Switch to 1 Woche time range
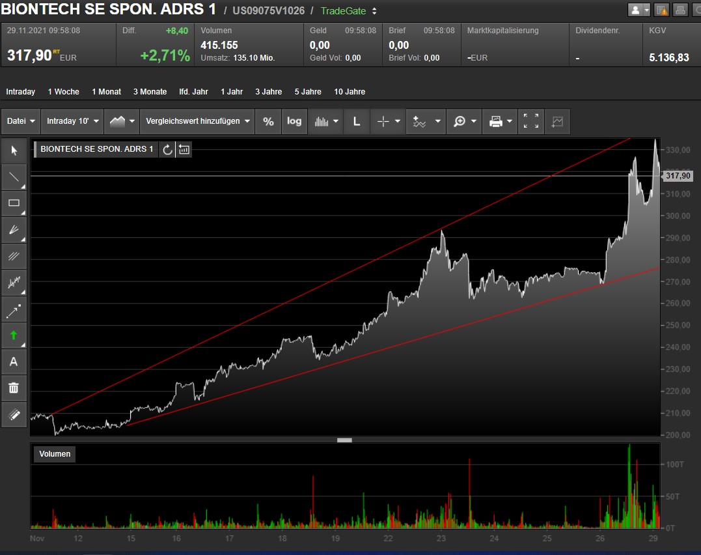This screenshot has width=701, height=555. tap(64, 92)
